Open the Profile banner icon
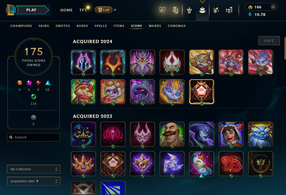The height and width of the screenshot is (195, 286). (175, 10)
